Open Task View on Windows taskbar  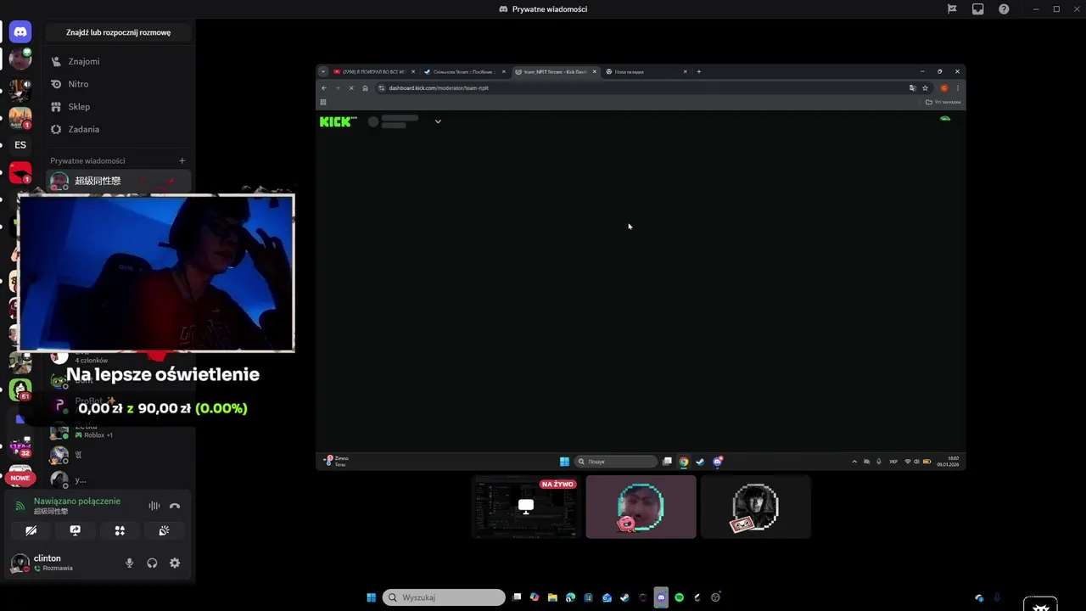click(517, 597)
